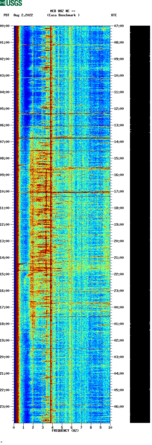Click the 03:00 PDT time label

pyautogui.click(x=5, y=75)
